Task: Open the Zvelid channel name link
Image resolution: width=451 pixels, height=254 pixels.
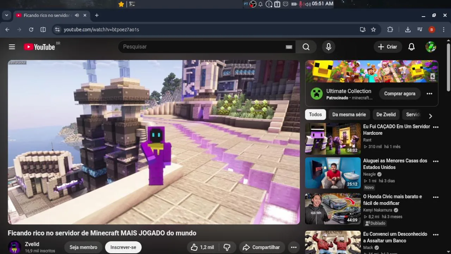Action: pyautogui.click(x=32, y=244)
